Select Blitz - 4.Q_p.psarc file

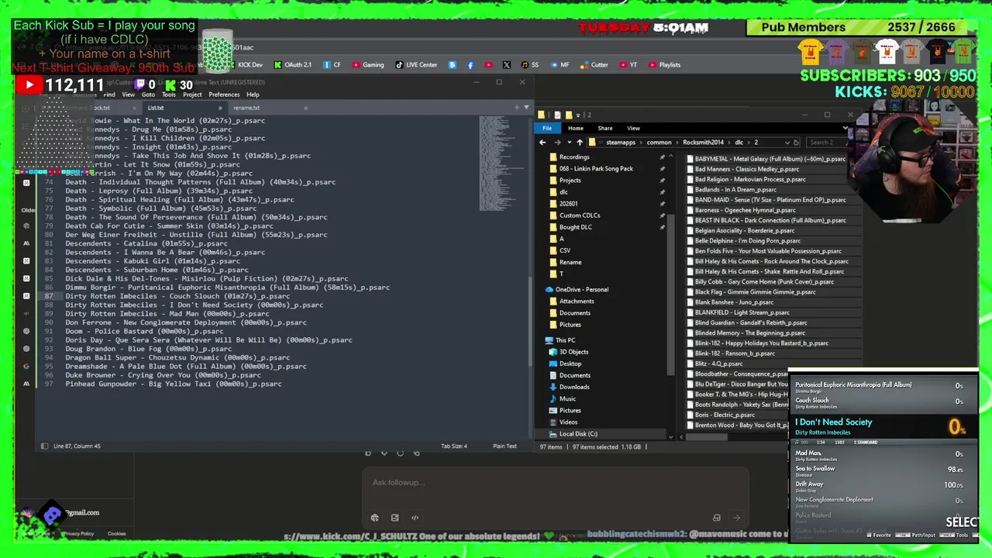718,363
